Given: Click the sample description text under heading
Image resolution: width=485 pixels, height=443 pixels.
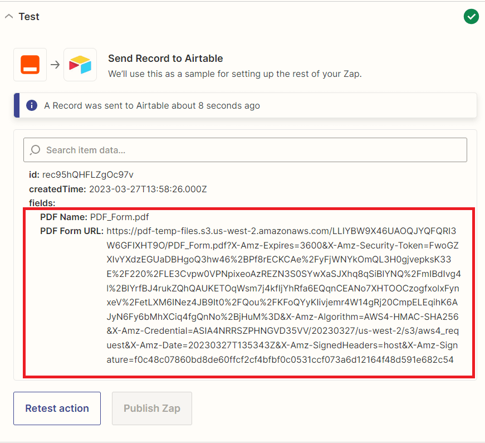Looking at the screenshot, I should (x=234, y=74).
